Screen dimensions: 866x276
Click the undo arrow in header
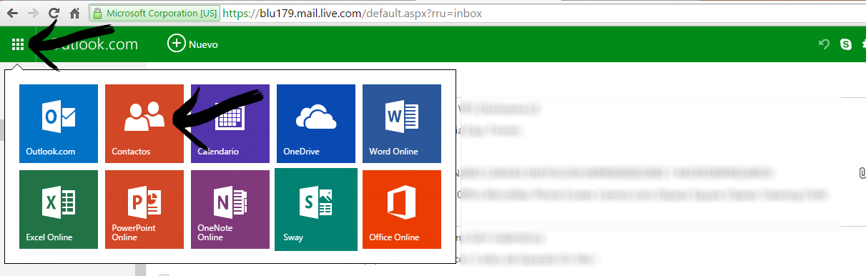825,44
